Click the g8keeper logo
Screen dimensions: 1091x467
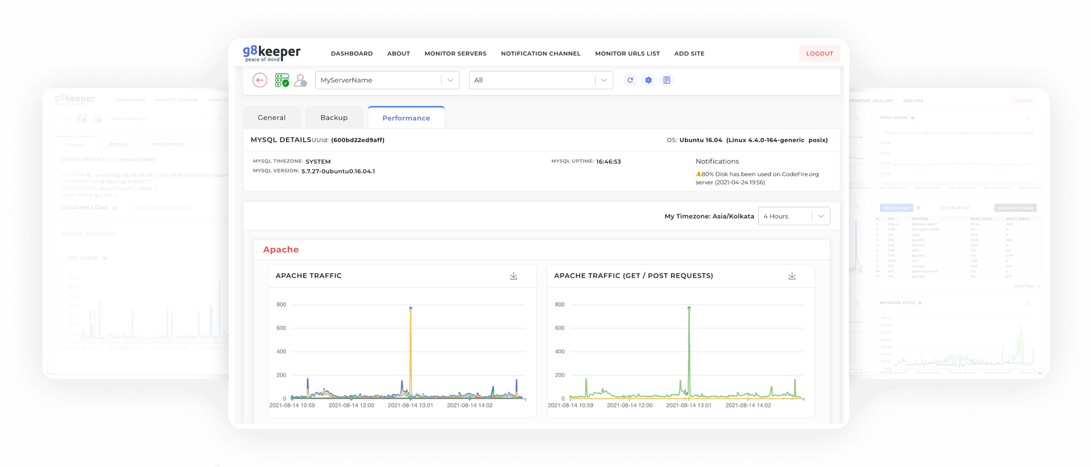pos(271,53)
